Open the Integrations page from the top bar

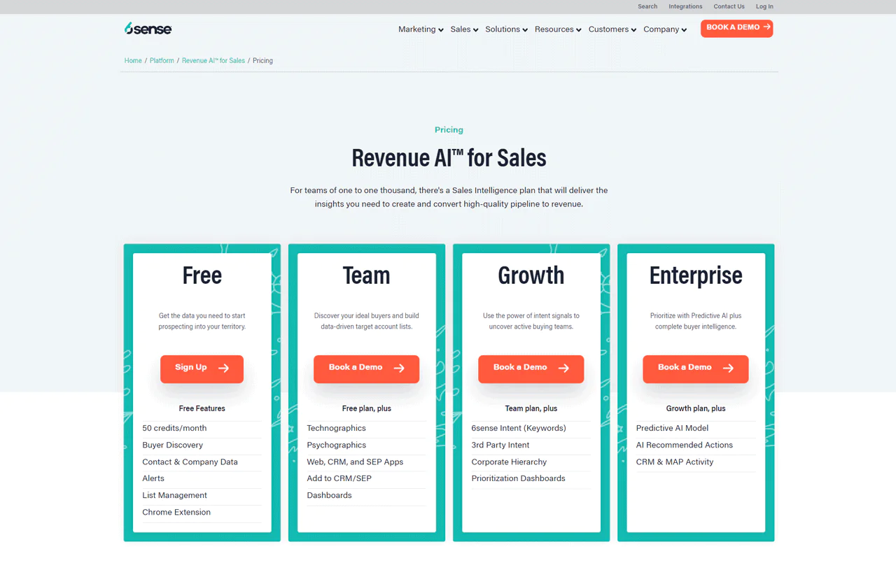(685, 6)
